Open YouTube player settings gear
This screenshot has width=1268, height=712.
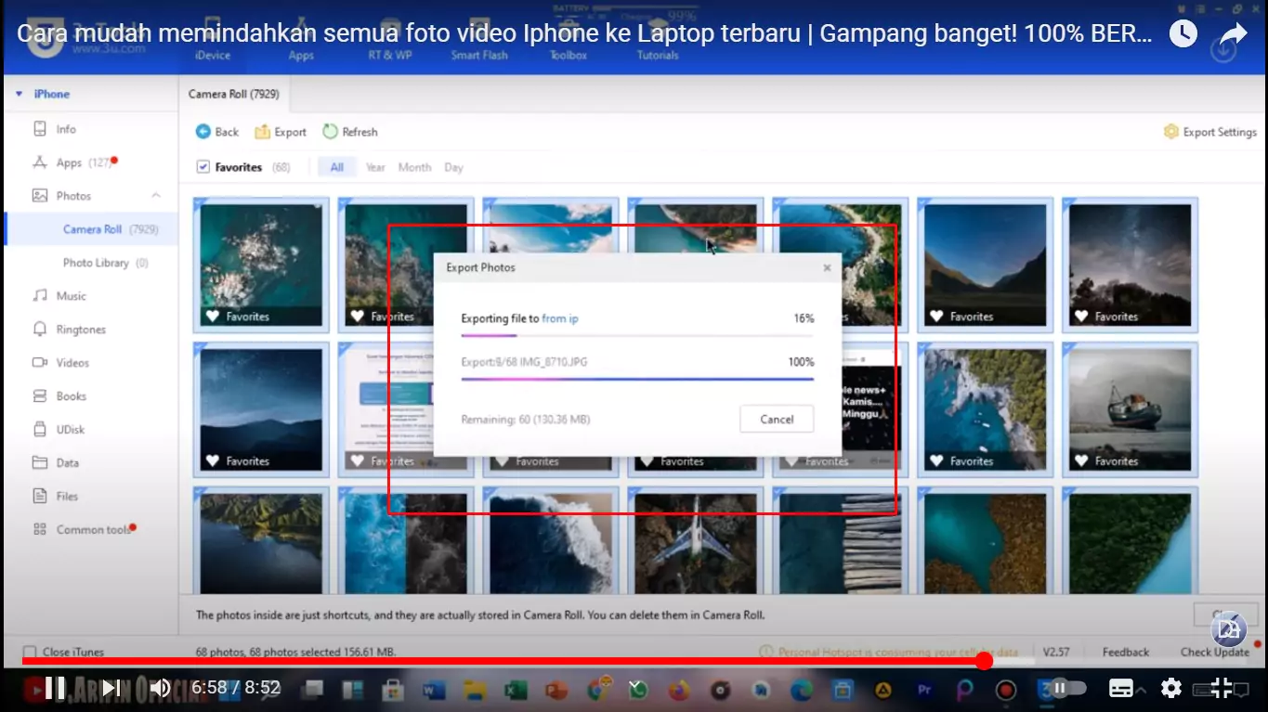coord(1171,688)
